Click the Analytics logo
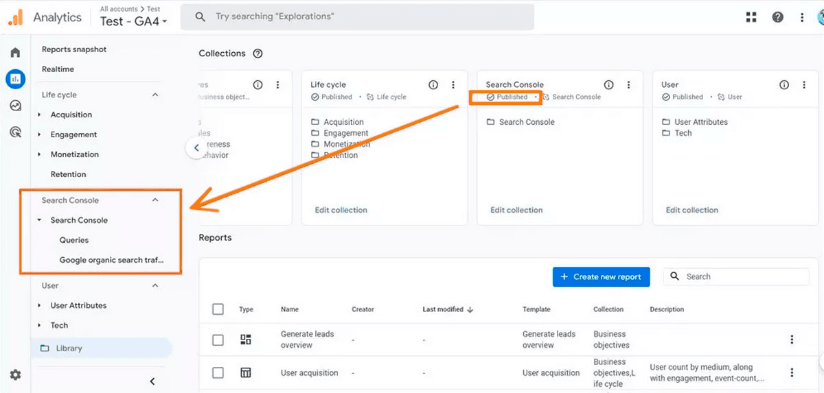The height and width of the screenshot is (393, 824). click(15, 18)
